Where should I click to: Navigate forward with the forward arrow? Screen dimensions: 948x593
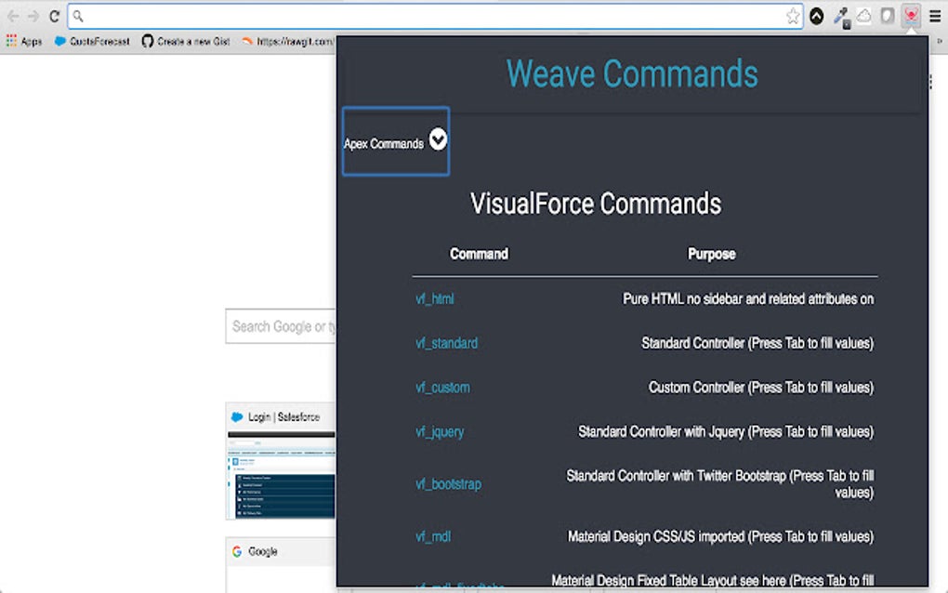[32, 16]
